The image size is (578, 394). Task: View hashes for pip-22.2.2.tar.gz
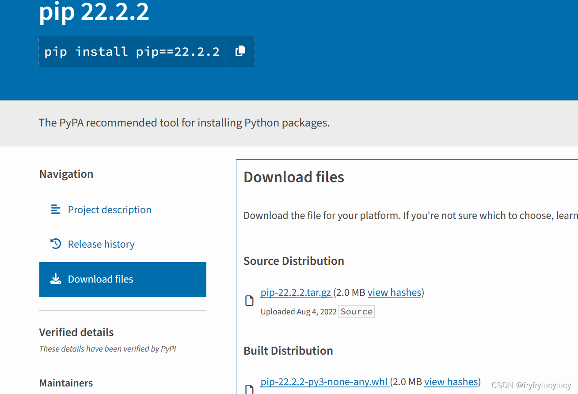[x=394, y=292]
